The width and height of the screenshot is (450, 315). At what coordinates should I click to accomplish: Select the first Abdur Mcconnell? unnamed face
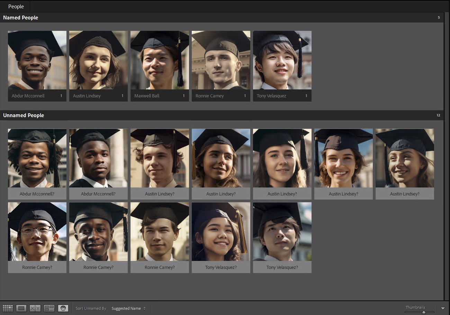click(37, 158)
